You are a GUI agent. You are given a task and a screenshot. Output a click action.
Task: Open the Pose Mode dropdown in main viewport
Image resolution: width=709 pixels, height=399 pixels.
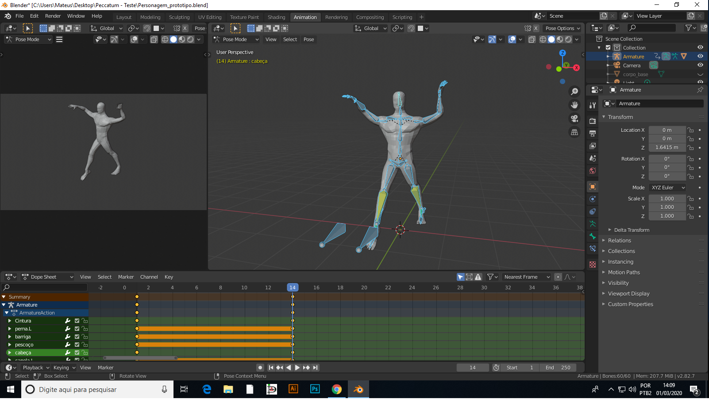(x=236, y=39)
